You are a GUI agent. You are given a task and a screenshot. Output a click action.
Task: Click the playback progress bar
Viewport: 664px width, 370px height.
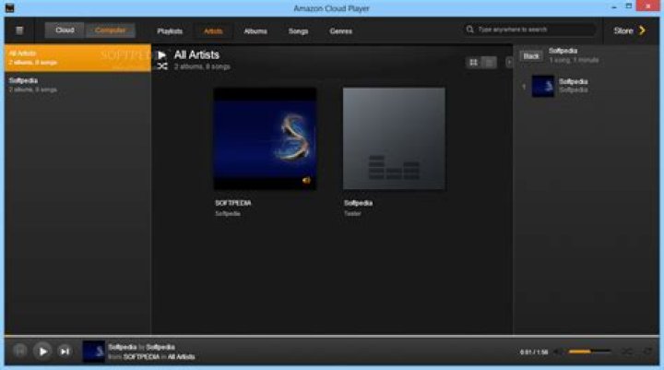pos(332,336)
